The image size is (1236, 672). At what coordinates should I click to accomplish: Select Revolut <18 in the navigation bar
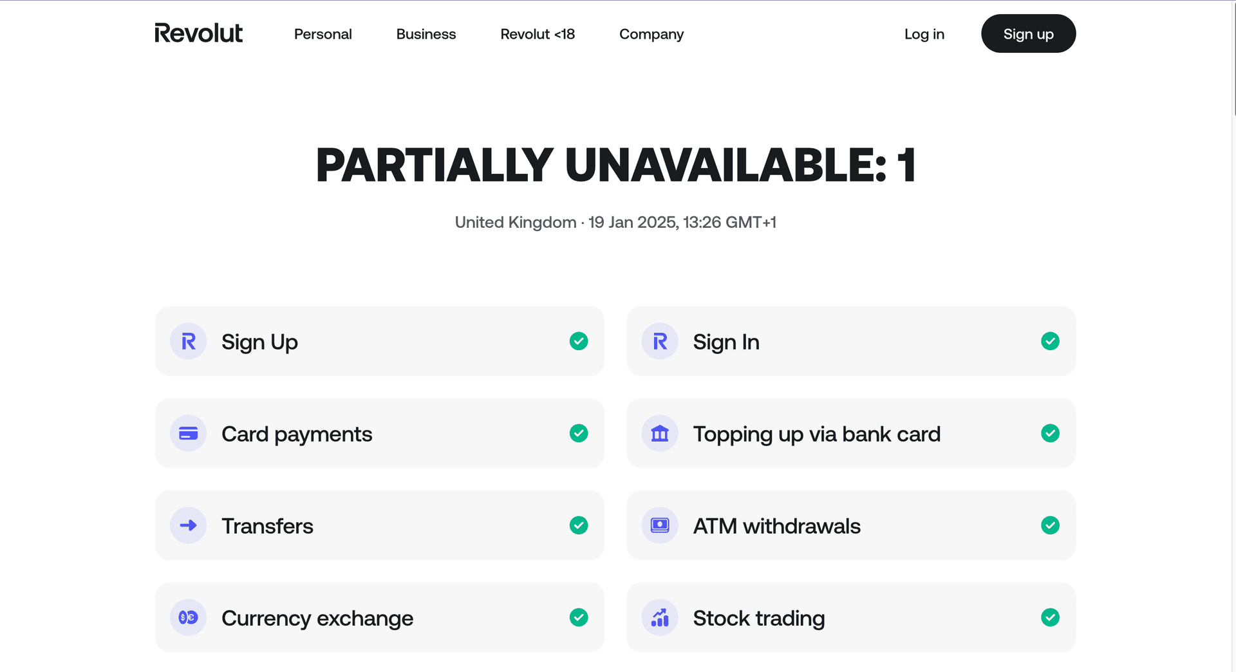538,34
